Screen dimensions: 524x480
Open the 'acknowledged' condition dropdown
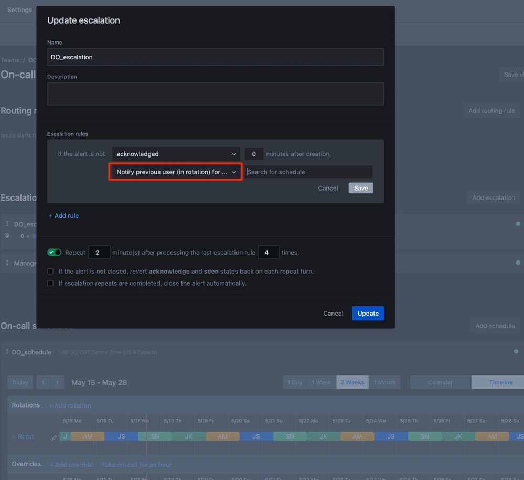click(176, 154)
